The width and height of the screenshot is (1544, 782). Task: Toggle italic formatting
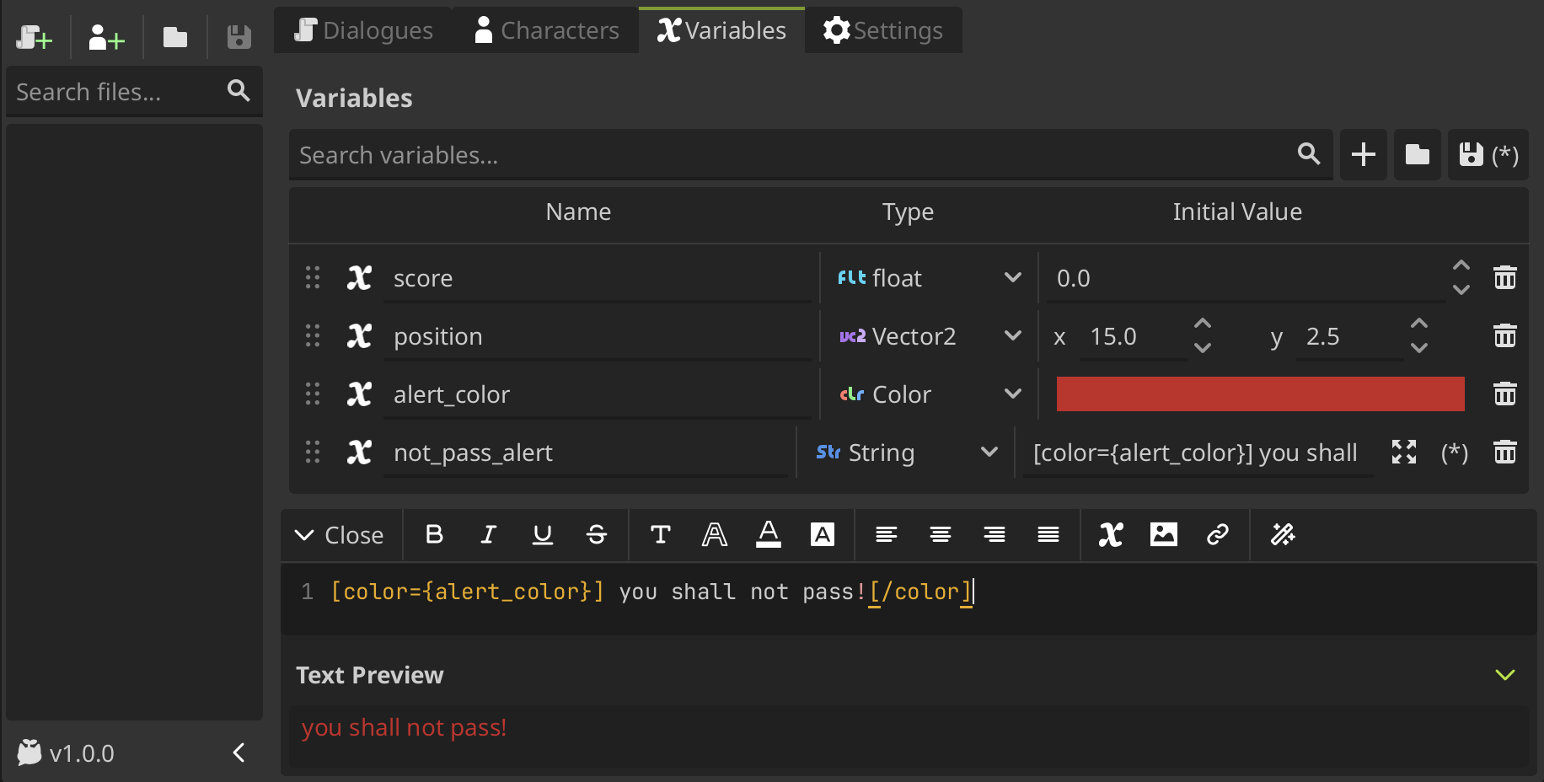tap(488, 534)
